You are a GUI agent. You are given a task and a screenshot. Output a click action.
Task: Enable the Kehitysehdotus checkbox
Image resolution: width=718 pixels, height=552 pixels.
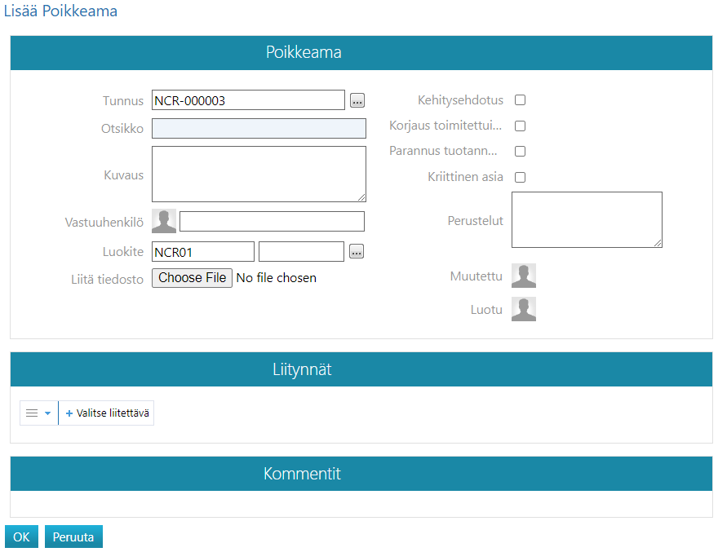tap(520, 100)
